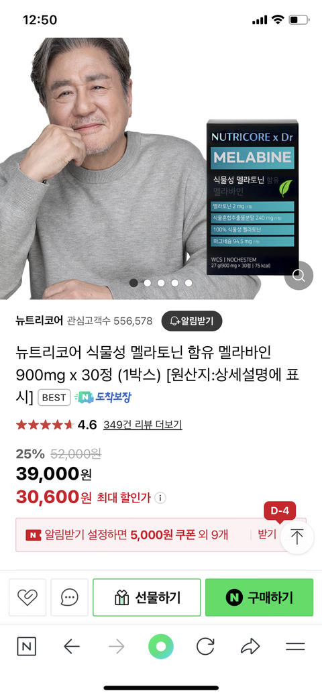Open the Naver N home icon
The width and height of the screenshot is (322, 697).
pos(27,646)
